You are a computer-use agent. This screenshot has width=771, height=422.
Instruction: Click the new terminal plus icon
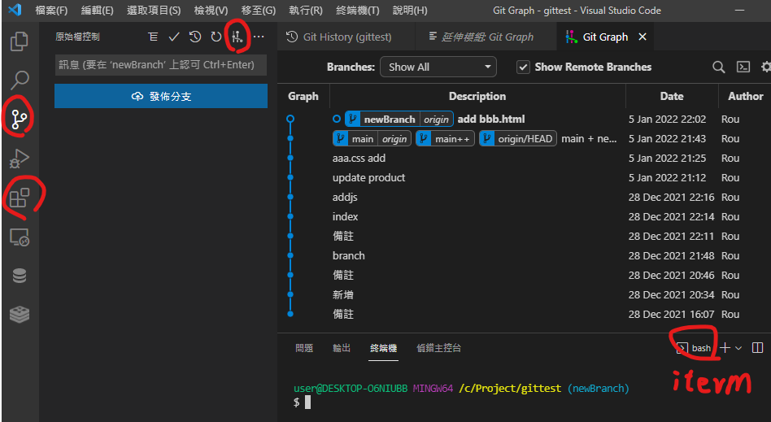tap(725, 348)
